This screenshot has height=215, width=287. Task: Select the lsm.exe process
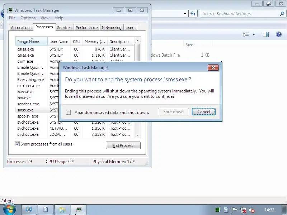pyautogui.click(x=37, y=98)
